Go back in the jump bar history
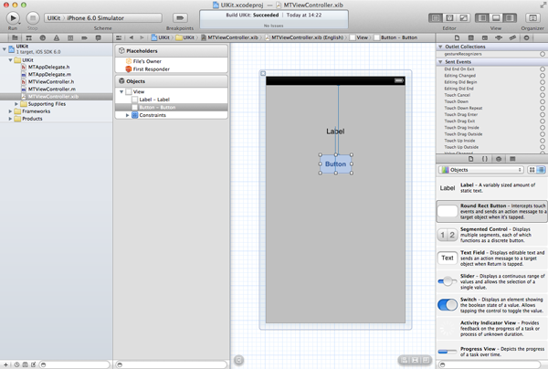Screen dimensions: 548x369 click(132, 37)
